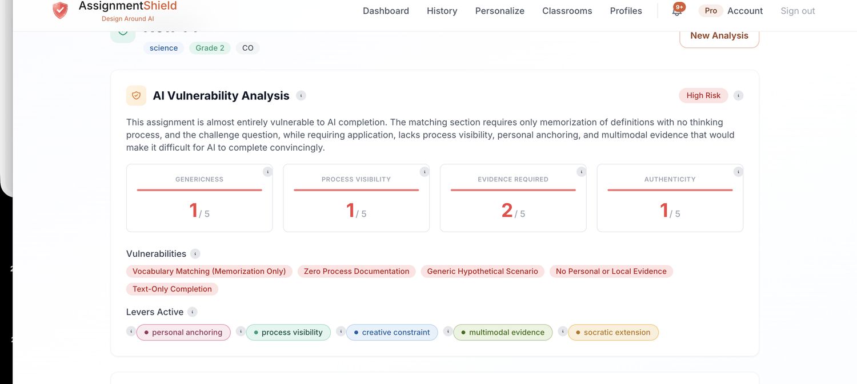857x384 pixels.
Task: Click the Vocabulary Matching (Memorization Only) tag
Action: [x=209, y=272]
